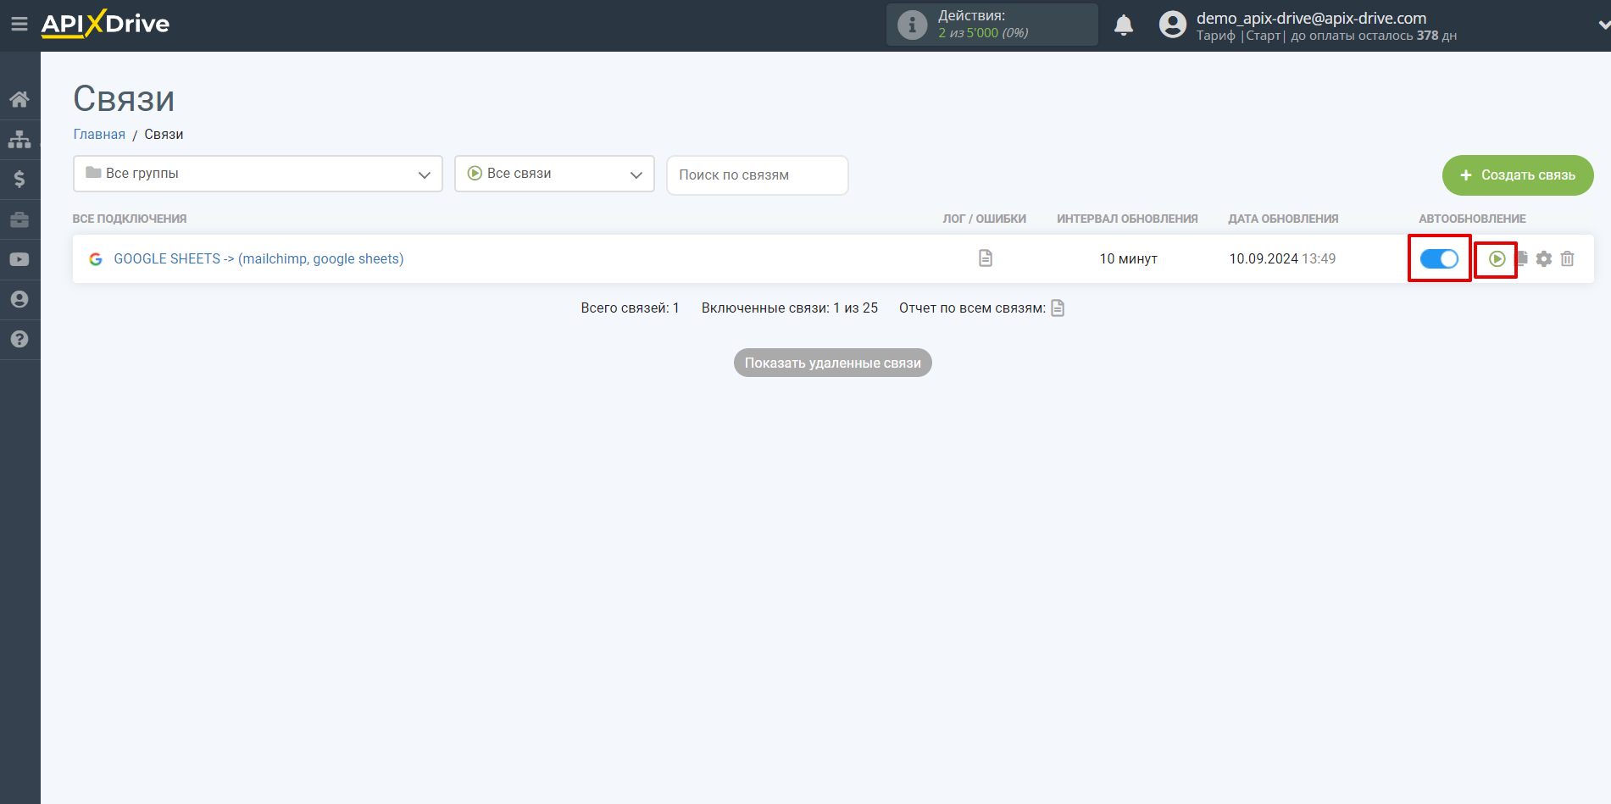Follow the 'Главная' breadcrumb link
Viewport: 1611px width, 804px height.
[x=99, y=134]
